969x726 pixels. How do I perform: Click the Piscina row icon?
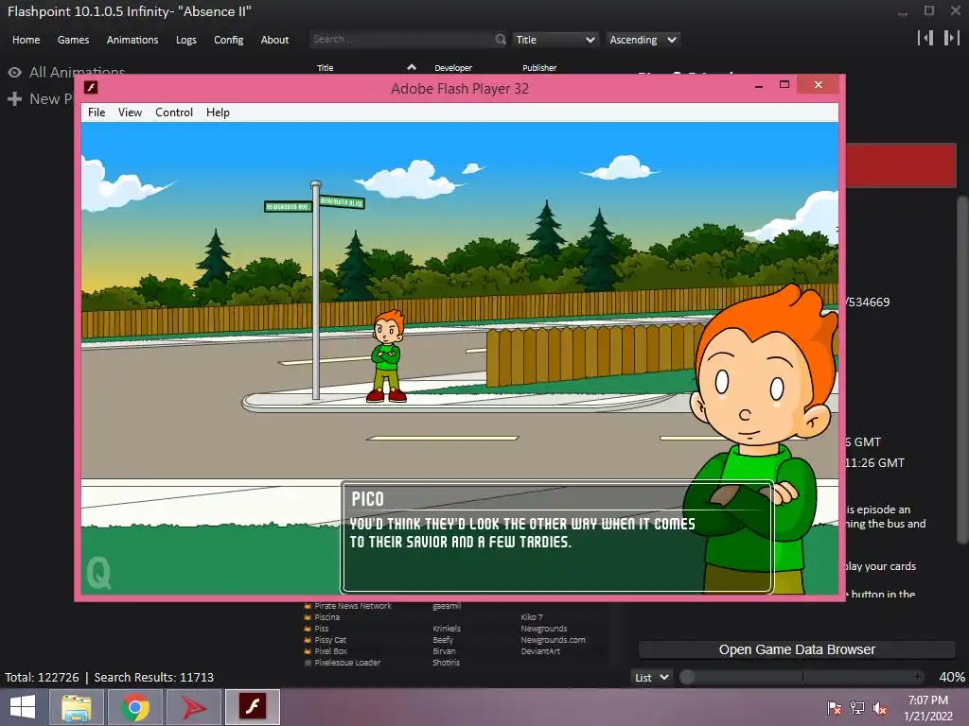(308, 616)
